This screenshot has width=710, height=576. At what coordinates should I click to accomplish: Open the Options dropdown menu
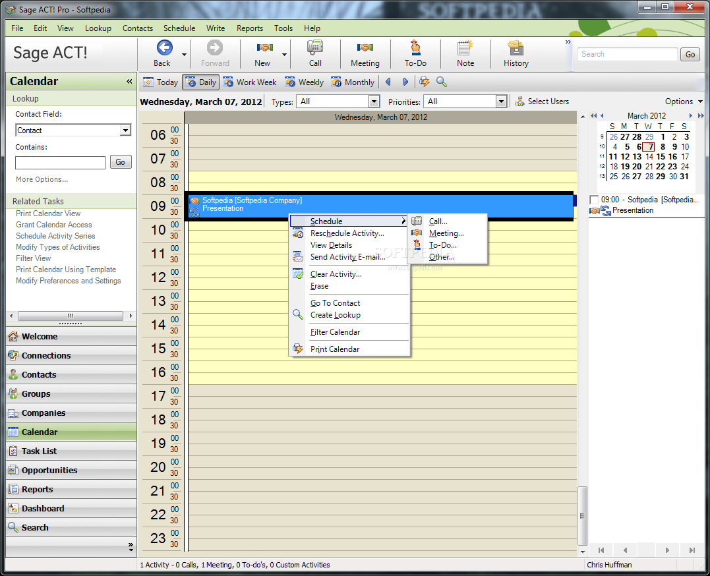(684, 101)
